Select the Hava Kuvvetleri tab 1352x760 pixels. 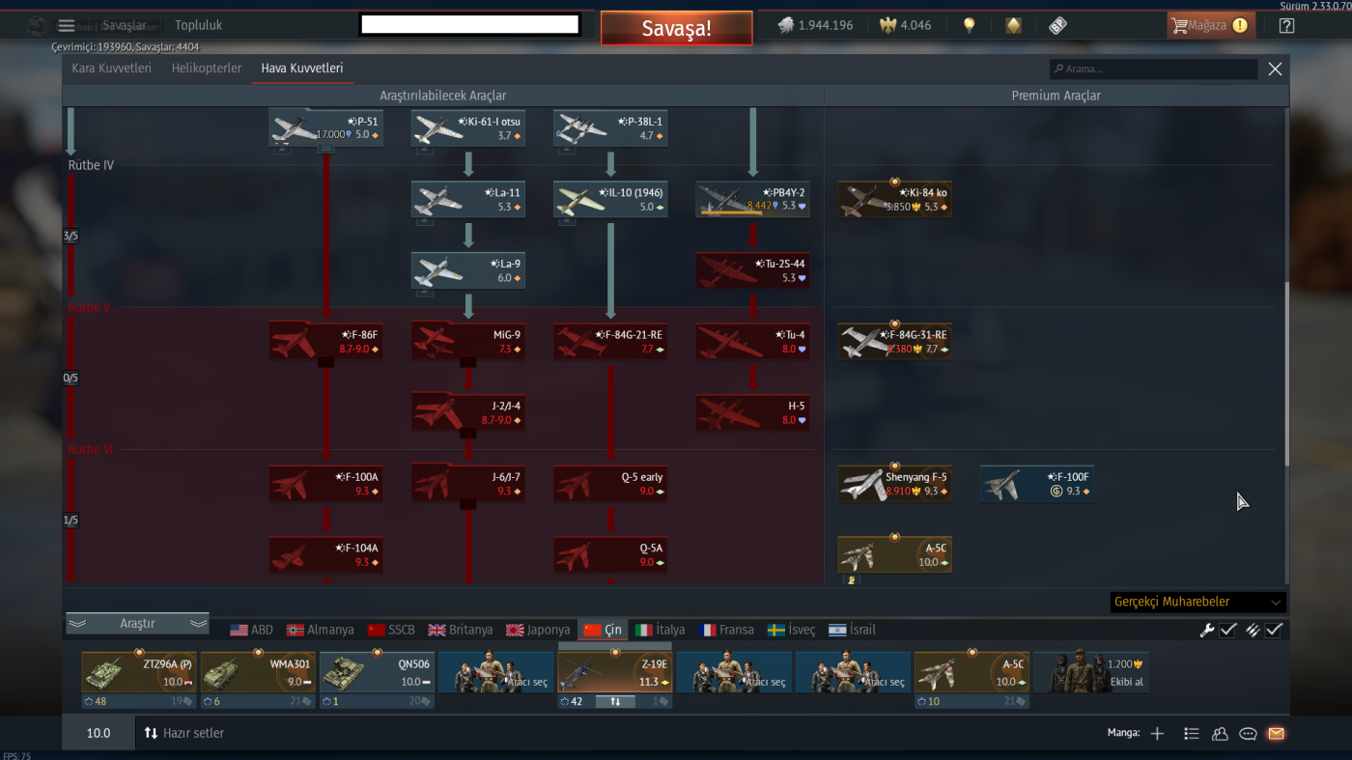coord(302,69)
